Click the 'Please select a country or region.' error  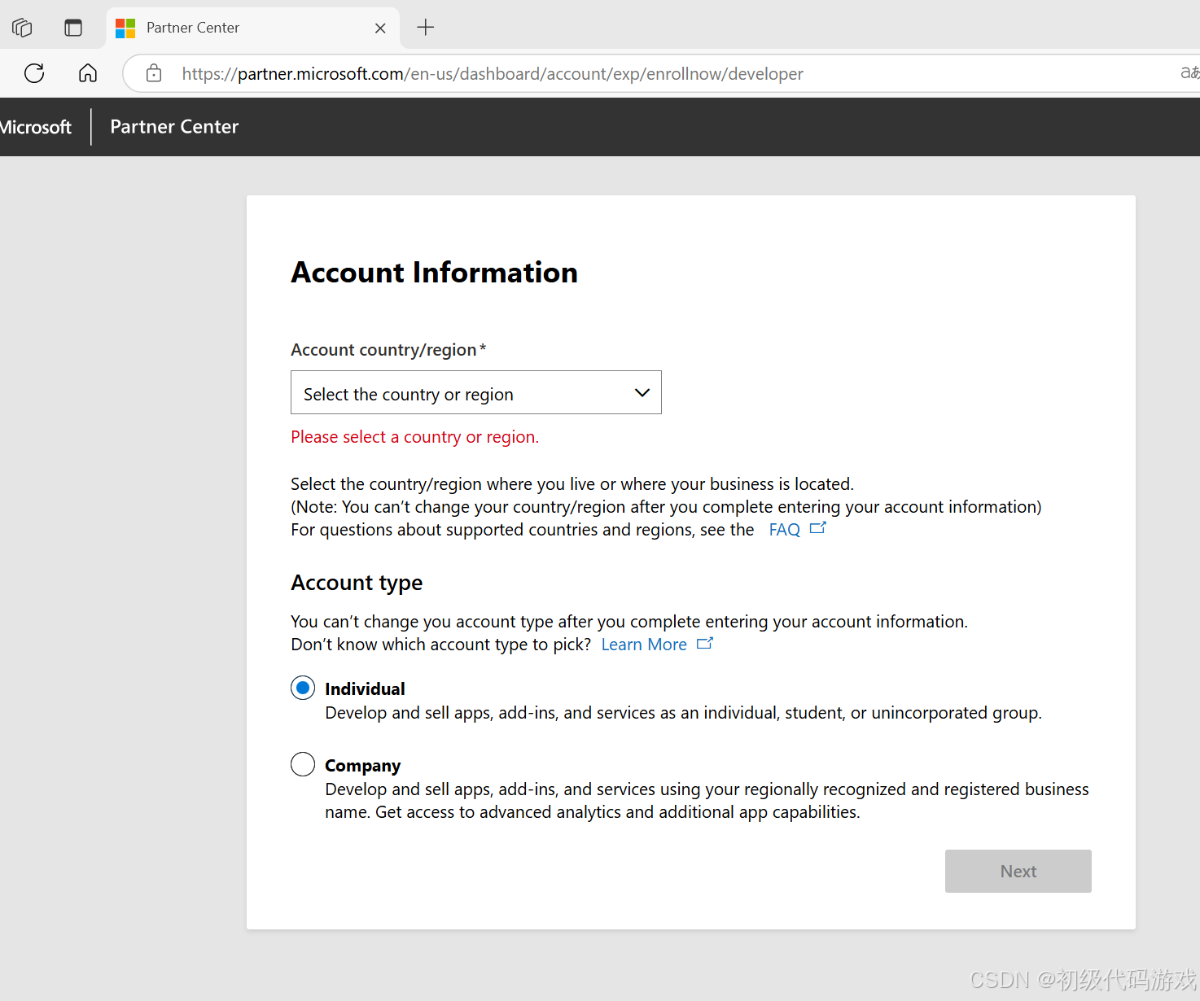click(415, 437)
